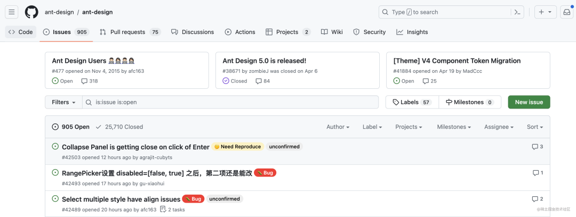Screen dimensions: 576x217
Task: Click the 84 comments icon on Ant Design 5.0
Action: [259, 81]
